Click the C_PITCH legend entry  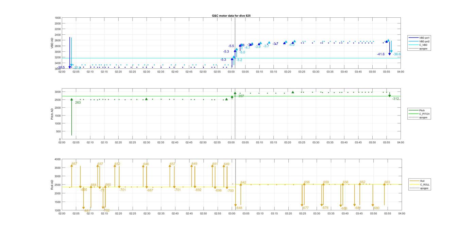419,114
